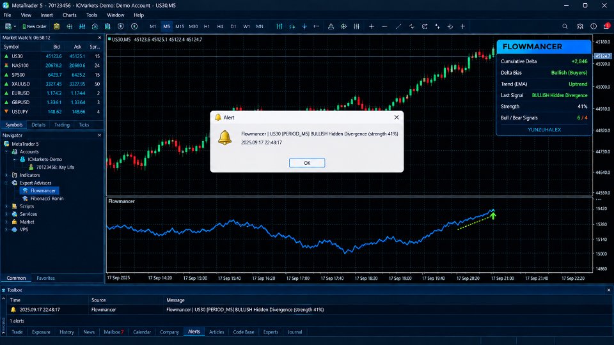This screenshot has width=614, height=345.
Task: Click the circled exclamation info icon
Action: pyautogui.click(x=594, y=26)
